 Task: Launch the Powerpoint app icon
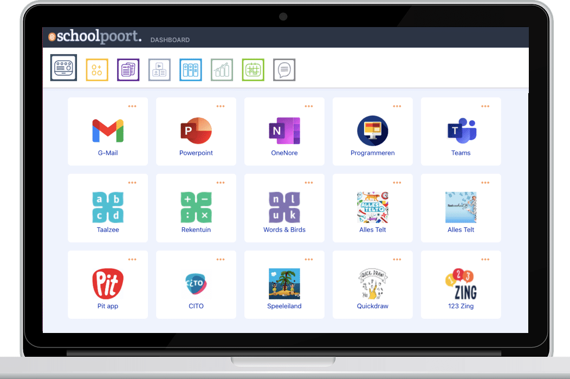pyautogui.click(x=196, y=130)
